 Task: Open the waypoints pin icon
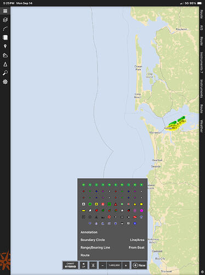pos(5,46)
